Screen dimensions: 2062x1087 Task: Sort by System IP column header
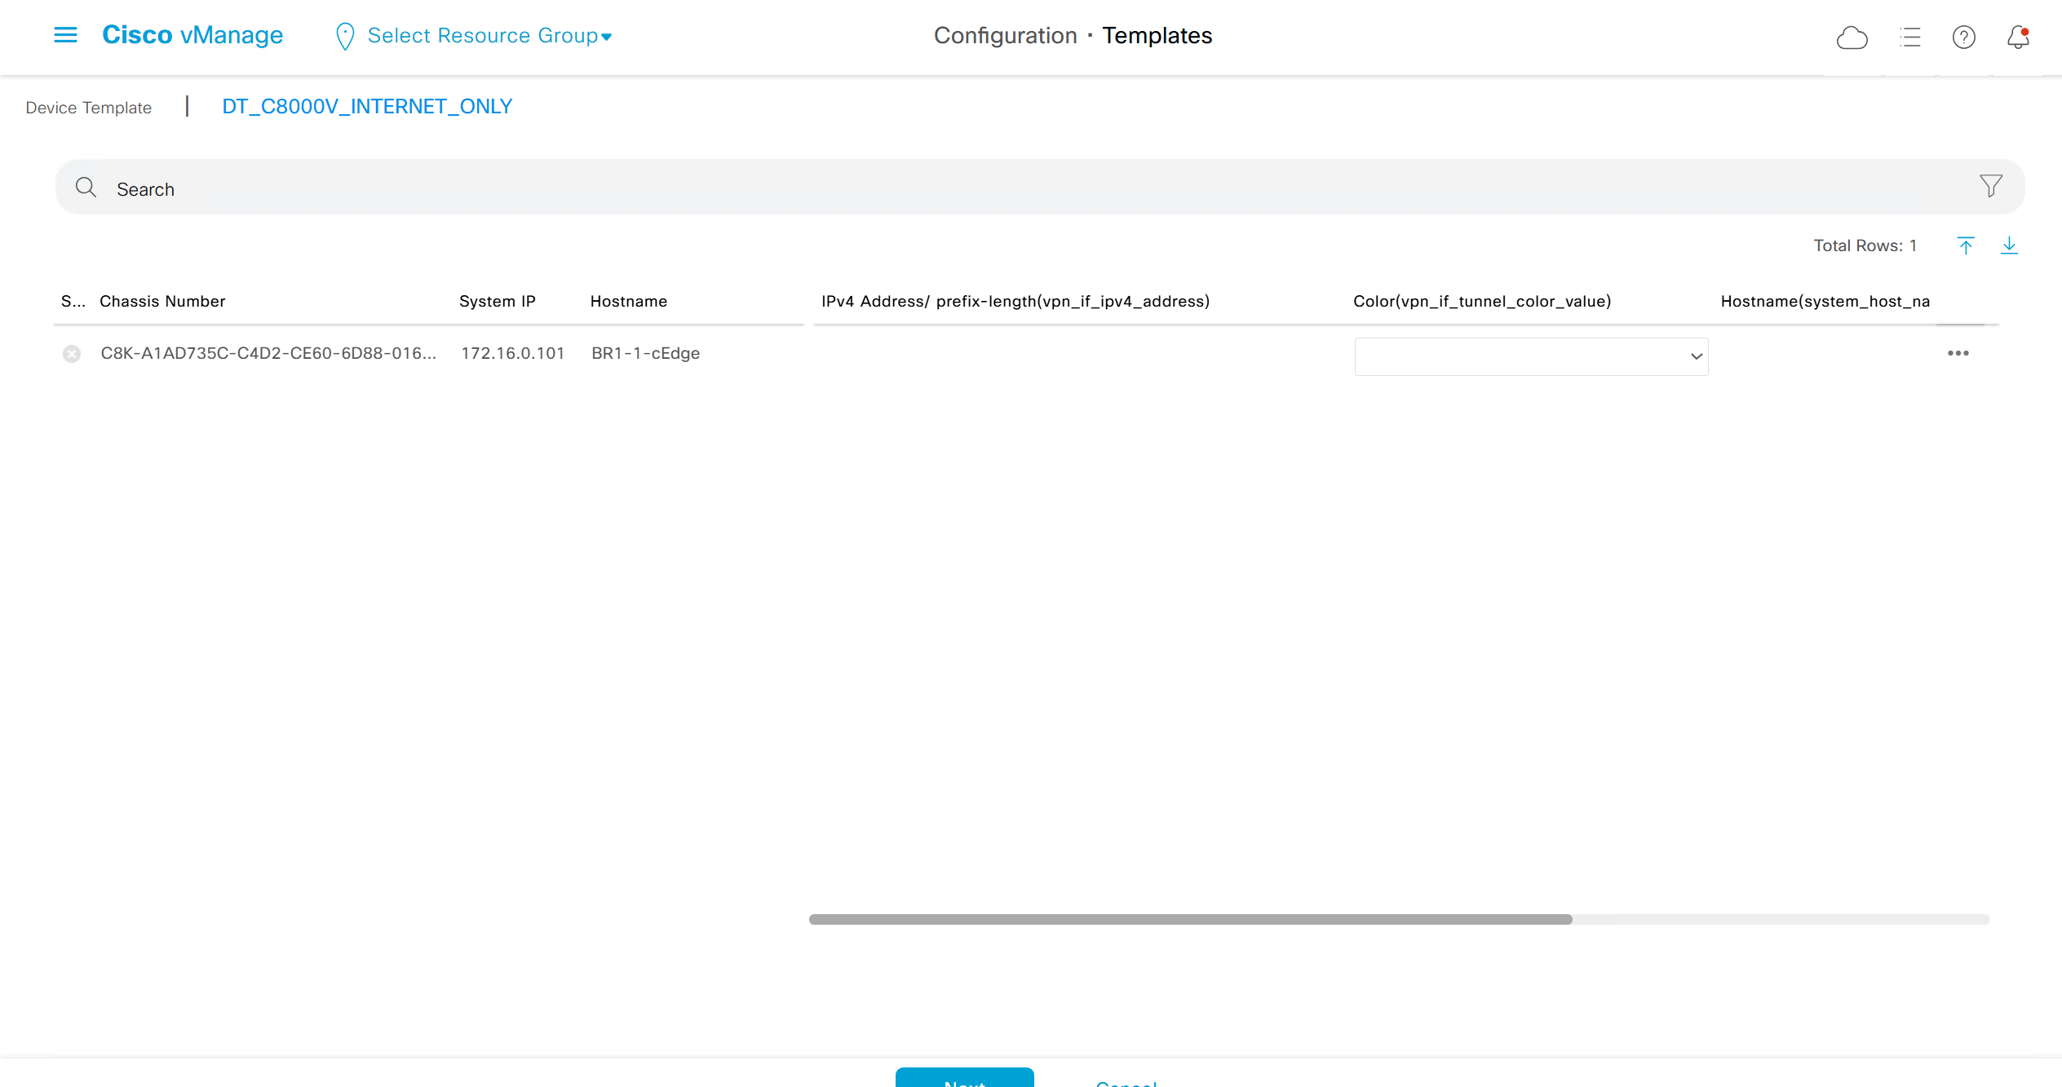(x=497, y=301)
